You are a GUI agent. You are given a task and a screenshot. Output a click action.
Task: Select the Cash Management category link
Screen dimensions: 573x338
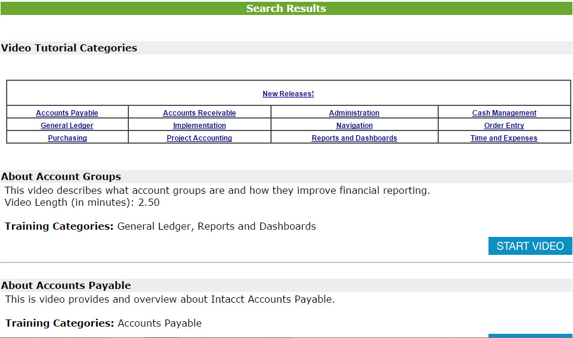(x=504, y=113)
